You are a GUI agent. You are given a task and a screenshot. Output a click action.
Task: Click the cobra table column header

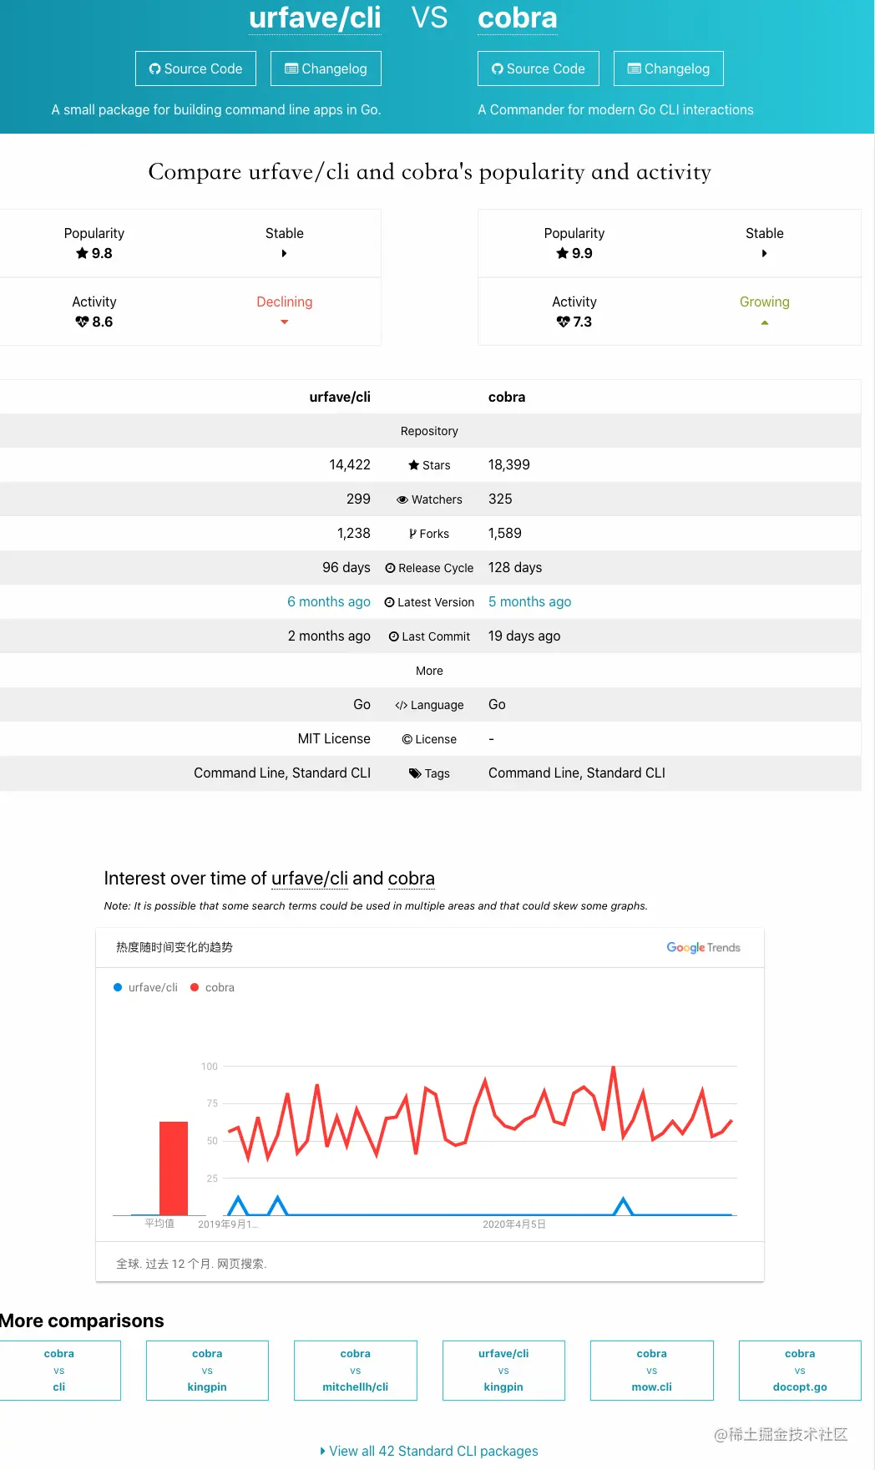507,397
